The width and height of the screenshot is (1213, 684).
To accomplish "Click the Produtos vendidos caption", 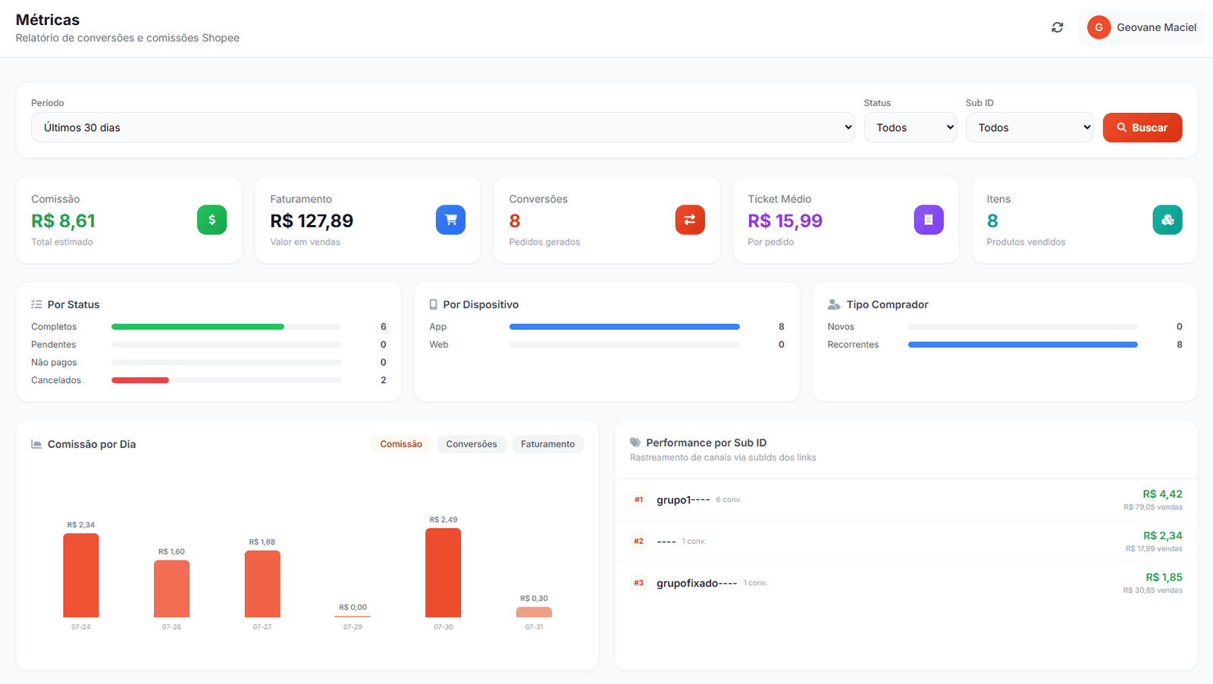I will coord(1026,242).
